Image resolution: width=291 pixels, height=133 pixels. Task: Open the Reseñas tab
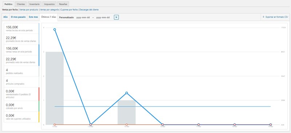click(63, 4)
